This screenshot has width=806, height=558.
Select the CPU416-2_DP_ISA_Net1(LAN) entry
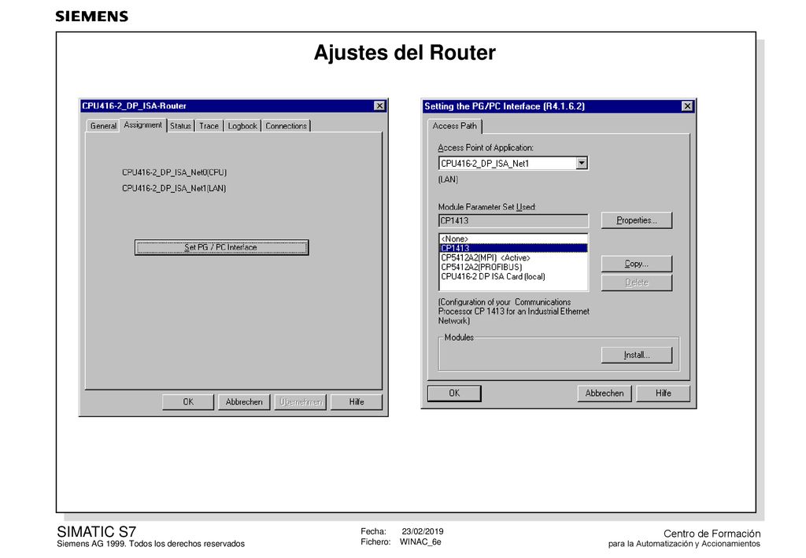pos(174,189)
